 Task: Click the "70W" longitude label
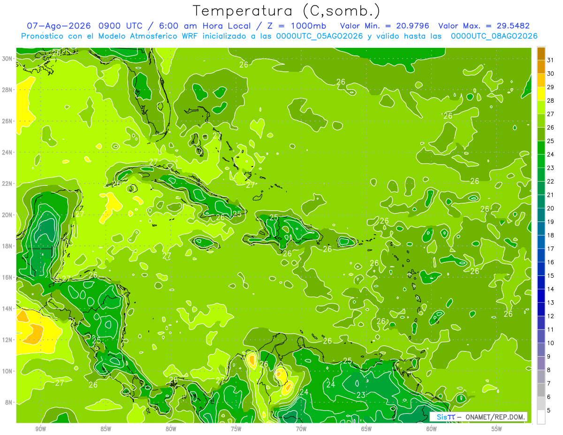coord(301,429)
